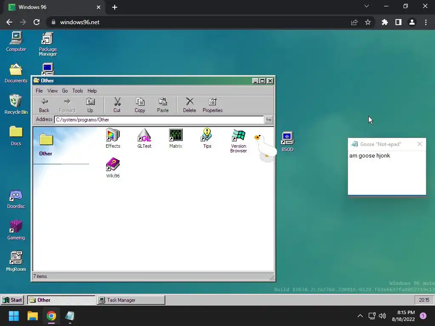Show hidden system tray icons

point(360,316)
